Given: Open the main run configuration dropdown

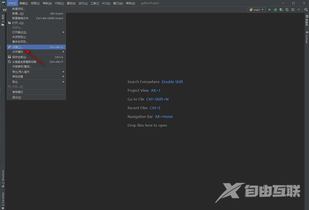Looking at the screenshot, I should coord(257,9).
